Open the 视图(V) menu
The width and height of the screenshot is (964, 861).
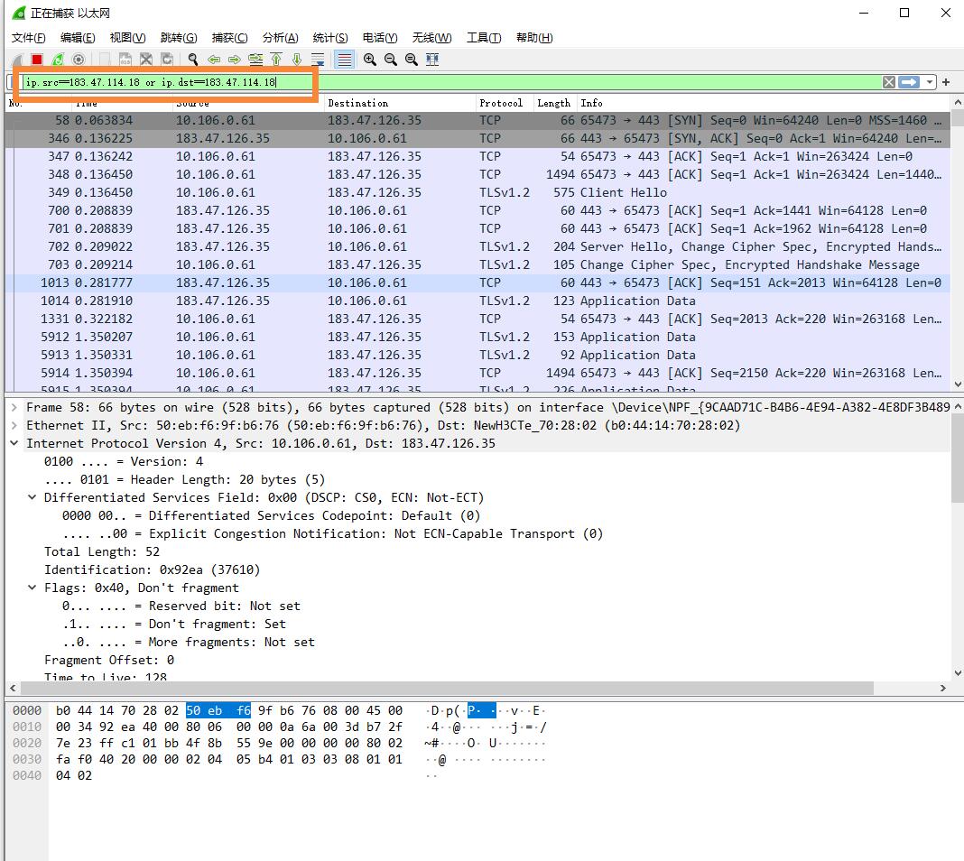click(x=128, y=38)
